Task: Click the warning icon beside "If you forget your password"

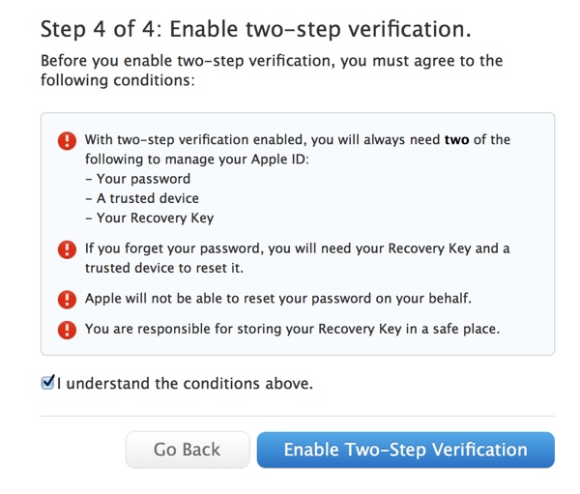Action: 66,250
